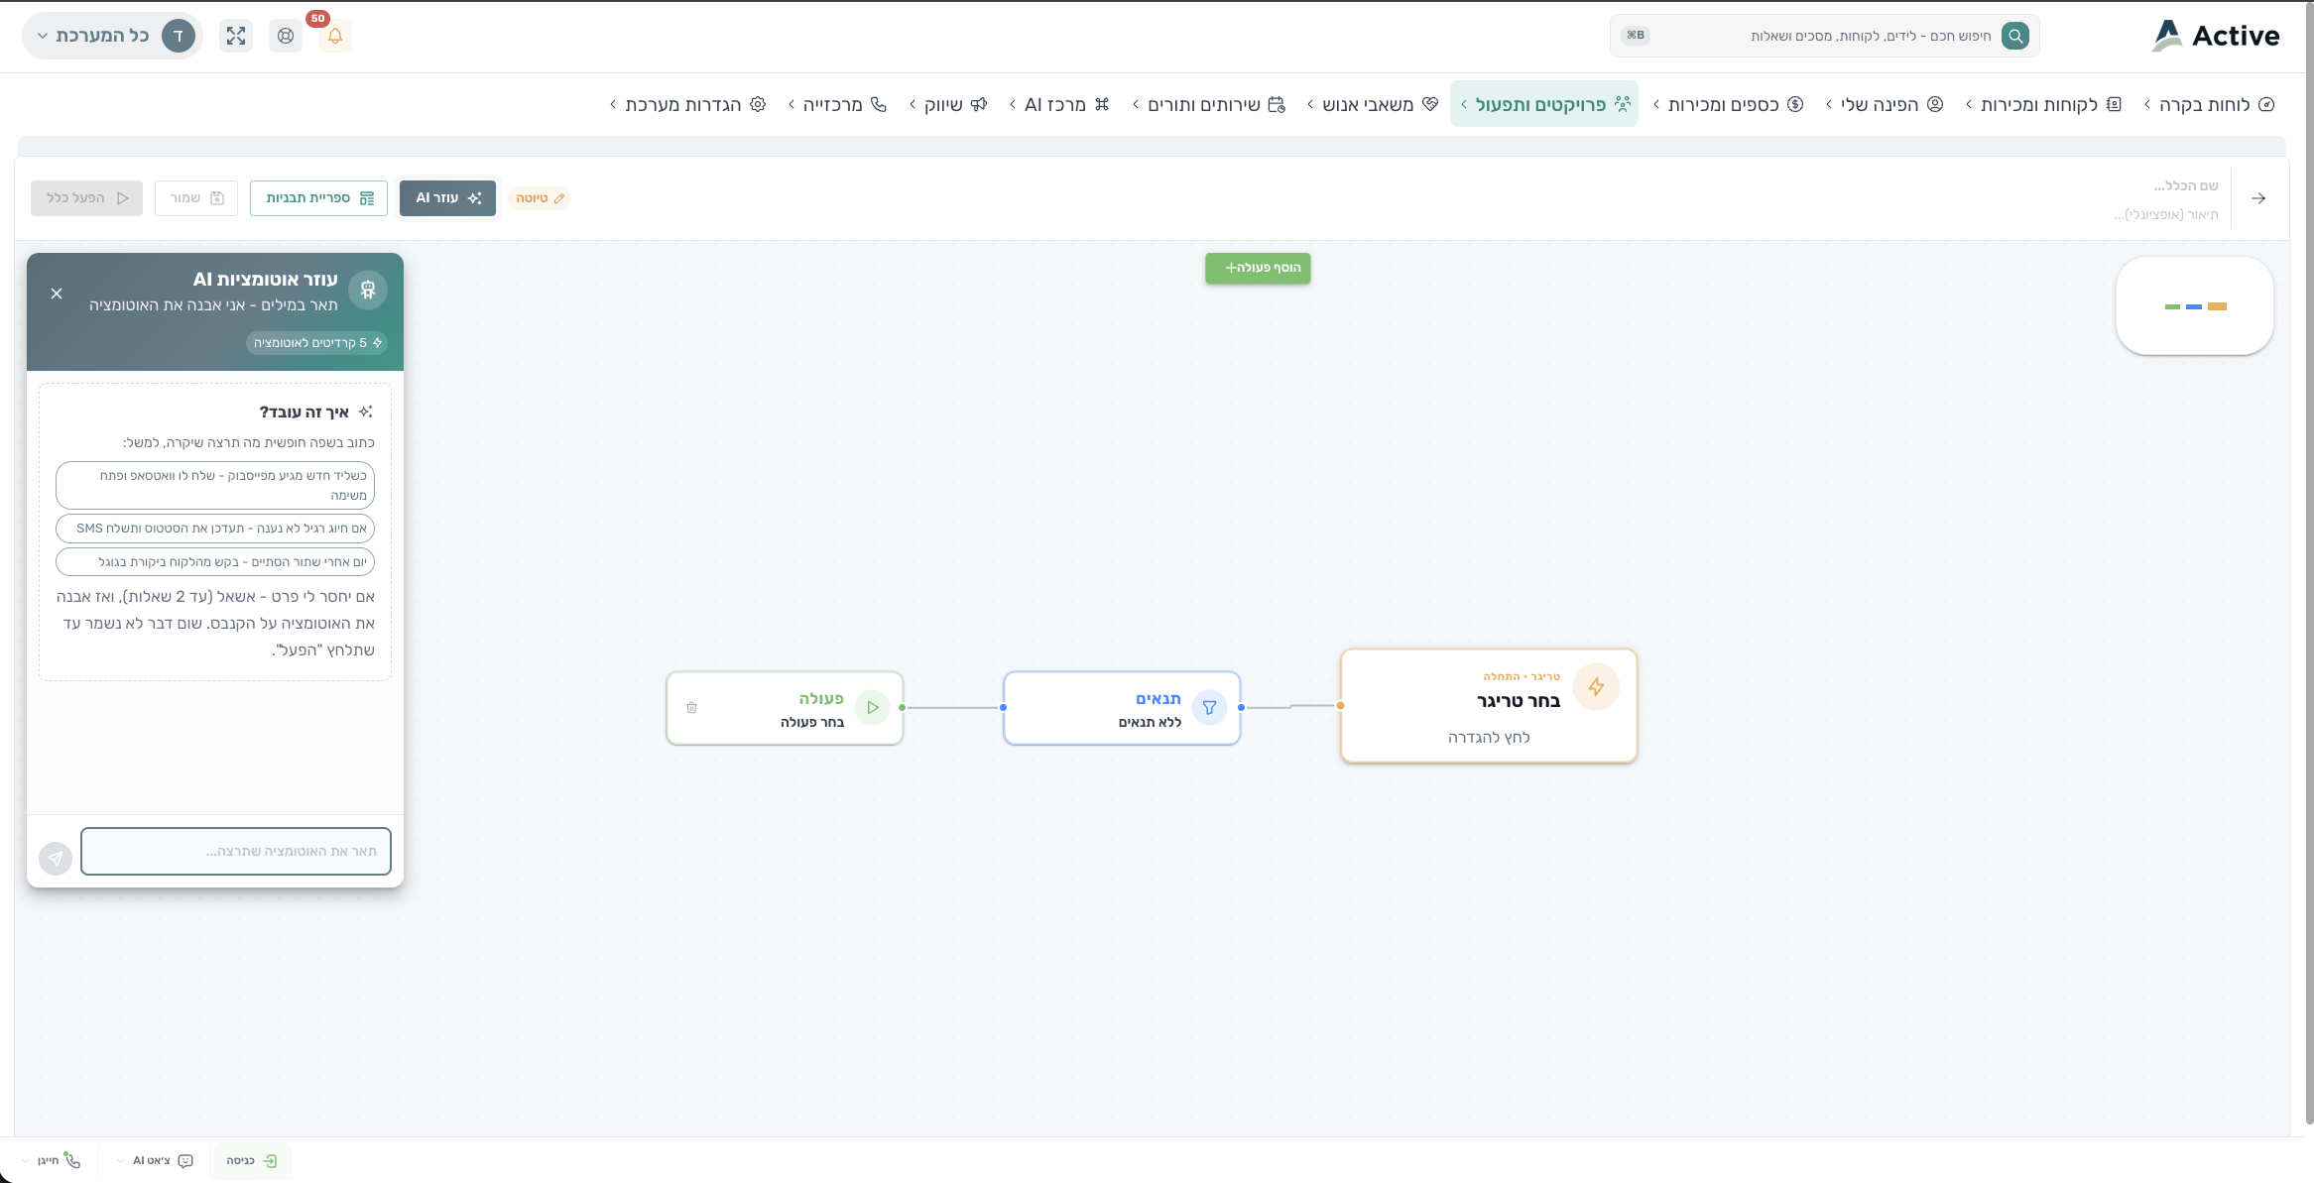Screen dimensions: 2314x1183
Task: Pick the Google review request example prompt
Action: point(215,562)
